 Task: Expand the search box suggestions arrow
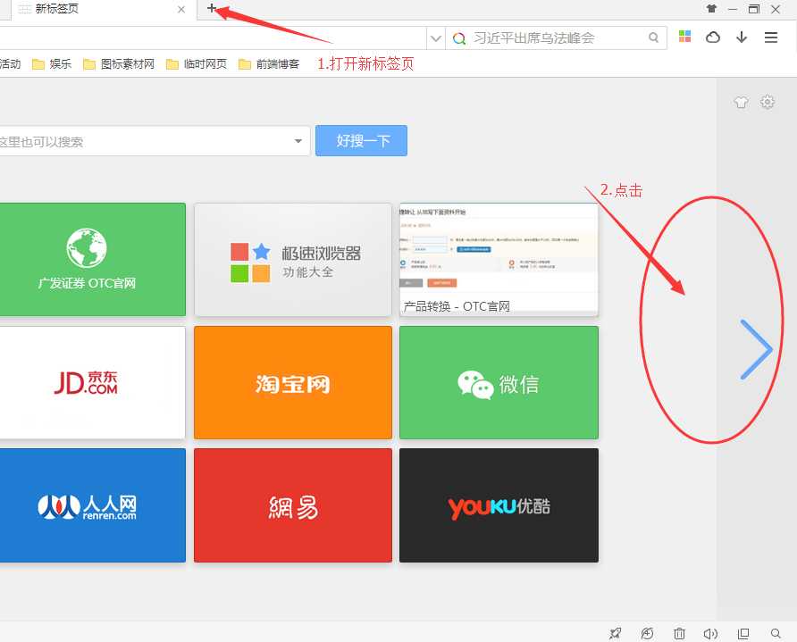click(x=298, y=140)
